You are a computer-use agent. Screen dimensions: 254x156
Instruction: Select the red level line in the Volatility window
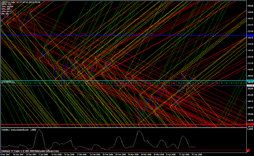click(123, 150)
